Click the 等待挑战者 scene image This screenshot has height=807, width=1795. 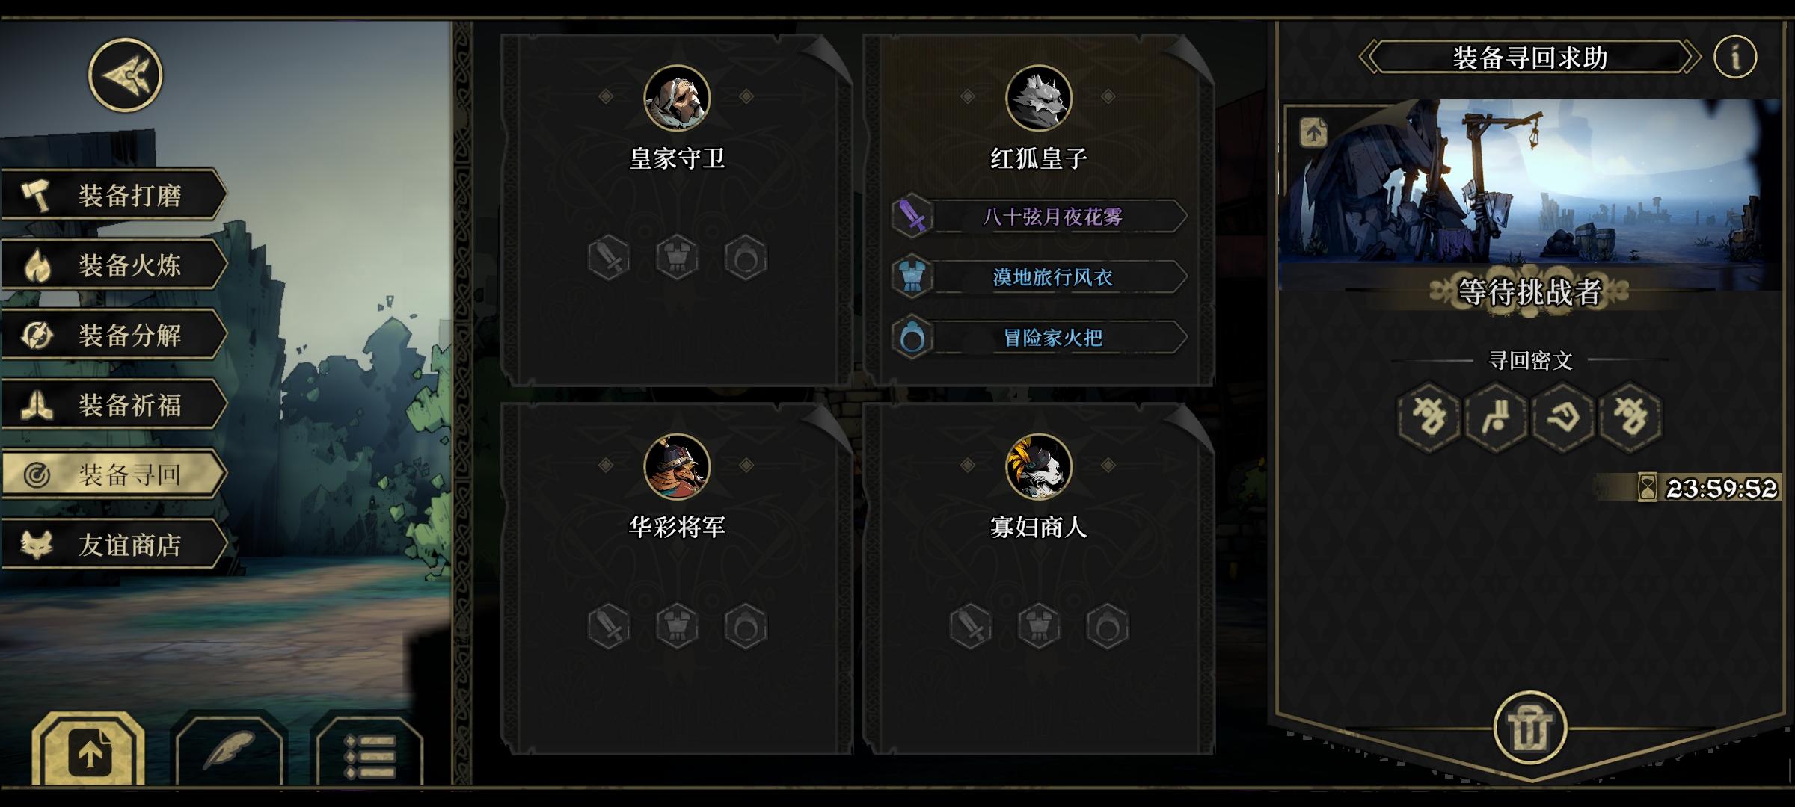click(x=1529, y=194)
